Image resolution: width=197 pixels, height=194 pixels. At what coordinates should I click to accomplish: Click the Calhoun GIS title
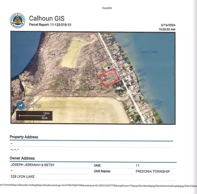tap(47, 19)
